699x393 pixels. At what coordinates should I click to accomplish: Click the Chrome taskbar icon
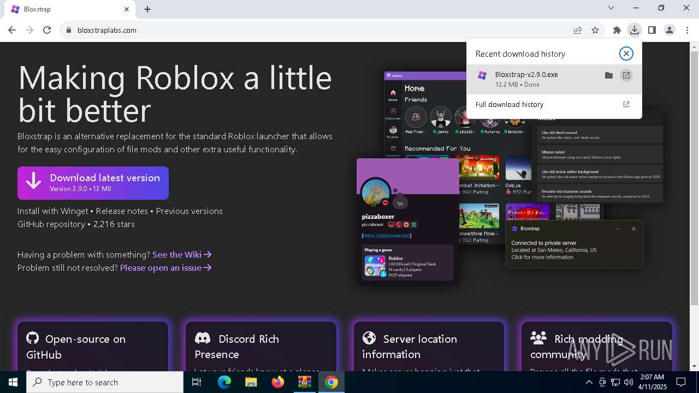[331, 382]
